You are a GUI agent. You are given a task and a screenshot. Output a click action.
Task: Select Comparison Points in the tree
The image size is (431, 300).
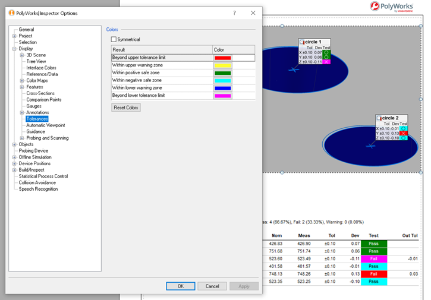point(44,99)
